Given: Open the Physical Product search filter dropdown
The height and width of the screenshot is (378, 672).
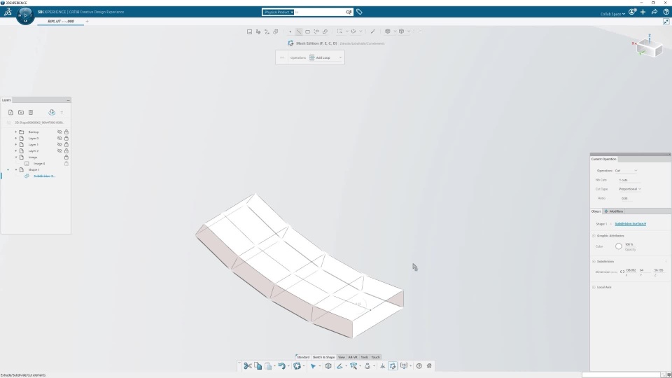Looking at the screenshot, I should point(279,12).
